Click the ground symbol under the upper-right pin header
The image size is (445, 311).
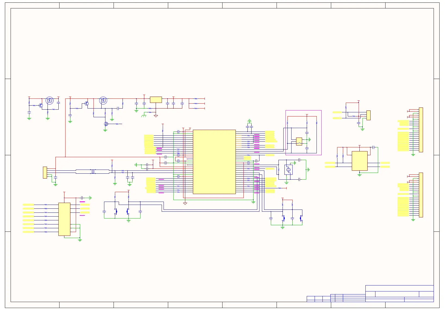(x=413, y=155)
